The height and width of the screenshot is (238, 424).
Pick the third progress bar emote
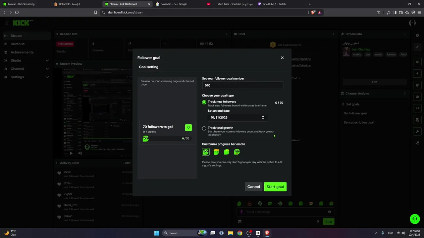(227, 152)
